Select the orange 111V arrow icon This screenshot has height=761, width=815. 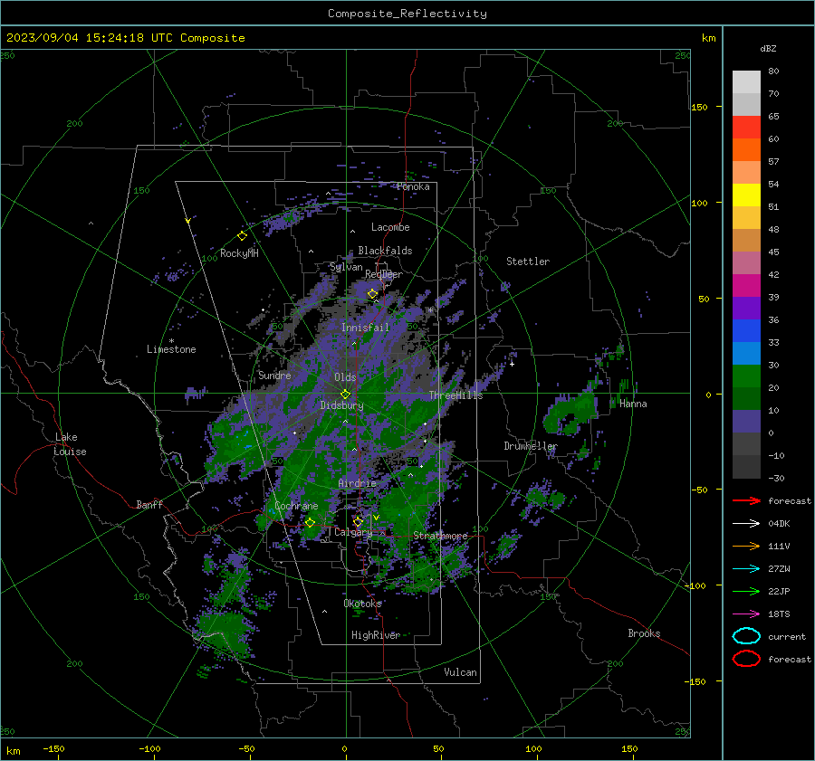tap(746, 546)
